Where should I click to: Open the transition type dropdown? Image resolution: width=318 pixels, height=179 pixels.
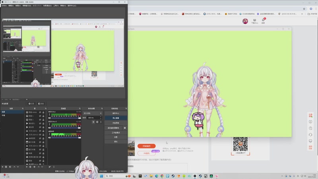click(x=93, y=113)
